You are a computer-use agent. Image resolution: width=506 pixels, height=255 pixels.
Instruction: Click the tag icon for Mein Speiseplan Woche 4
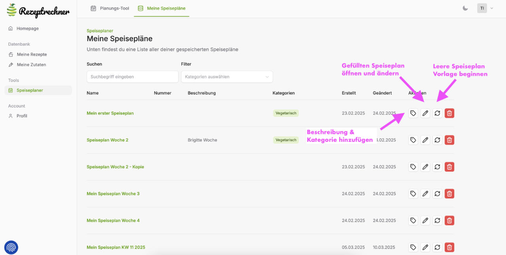(x=413, y=221)
